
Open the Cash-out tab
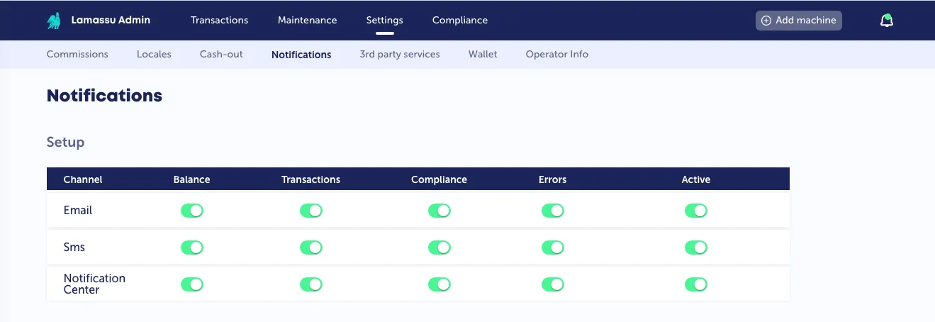point(221,54)
